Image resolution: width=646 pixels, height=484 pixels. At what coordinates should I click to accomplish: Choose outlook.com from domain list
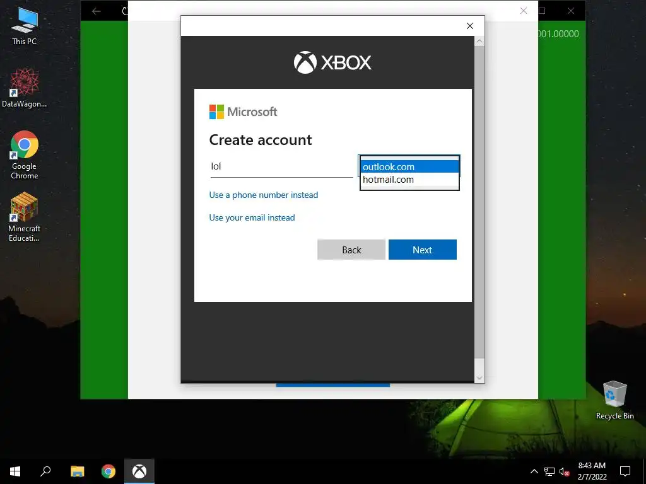(409, 166)
